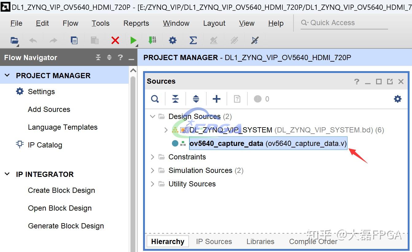Switch to the IP Sources tab
412x252 pixels.
coord(214,242)
